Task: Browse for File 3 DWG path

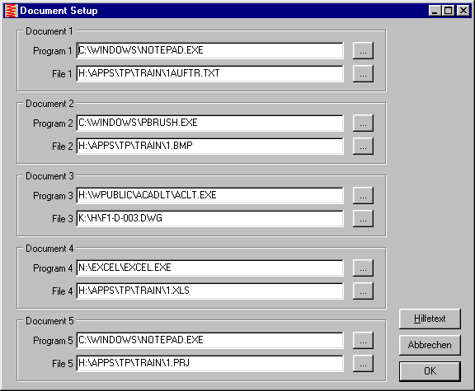Action: pos(363,219)
